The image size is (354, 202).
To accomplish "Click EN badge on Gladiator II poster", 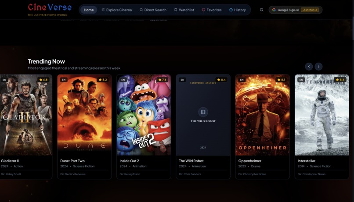I will 4,80.
